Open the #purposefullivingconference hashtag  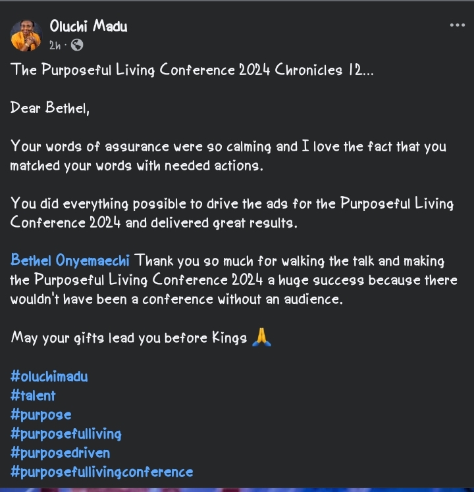[x=102, y=472]
